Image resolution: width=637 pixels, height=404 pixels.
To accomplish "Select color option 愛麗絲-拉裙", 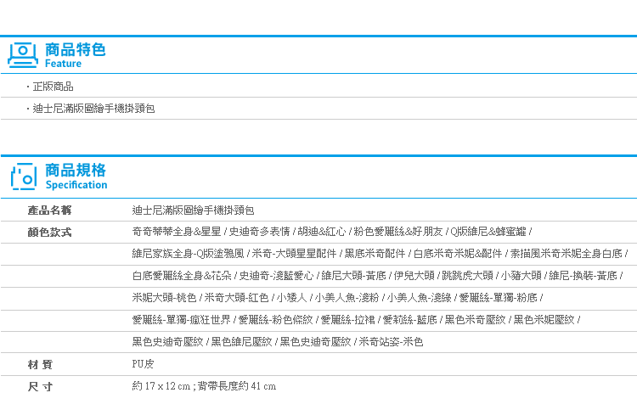I will [x=347, y=319].
